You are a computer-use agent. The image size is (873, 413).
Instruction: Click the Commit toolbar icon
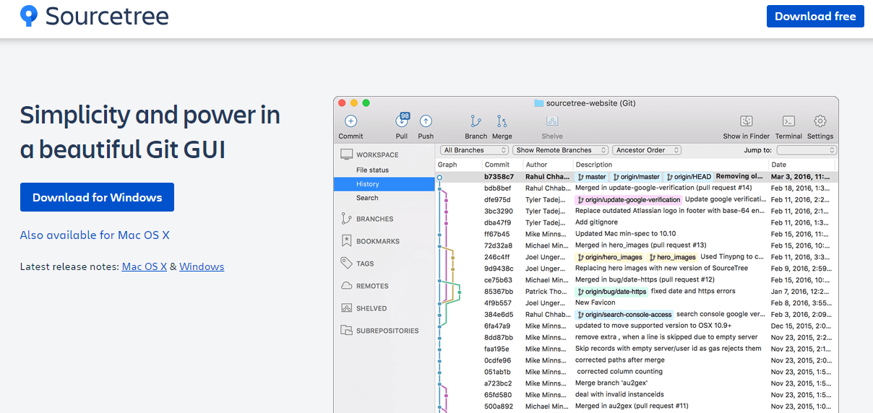point(351,121)
